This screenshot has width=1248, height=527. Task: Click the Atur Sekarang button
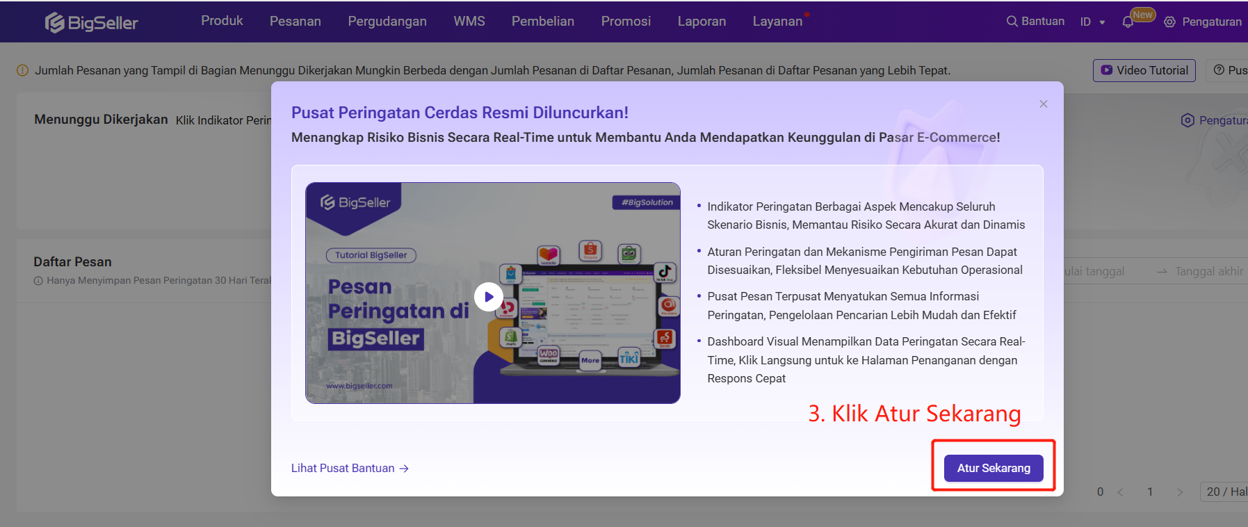pos(994,468)
